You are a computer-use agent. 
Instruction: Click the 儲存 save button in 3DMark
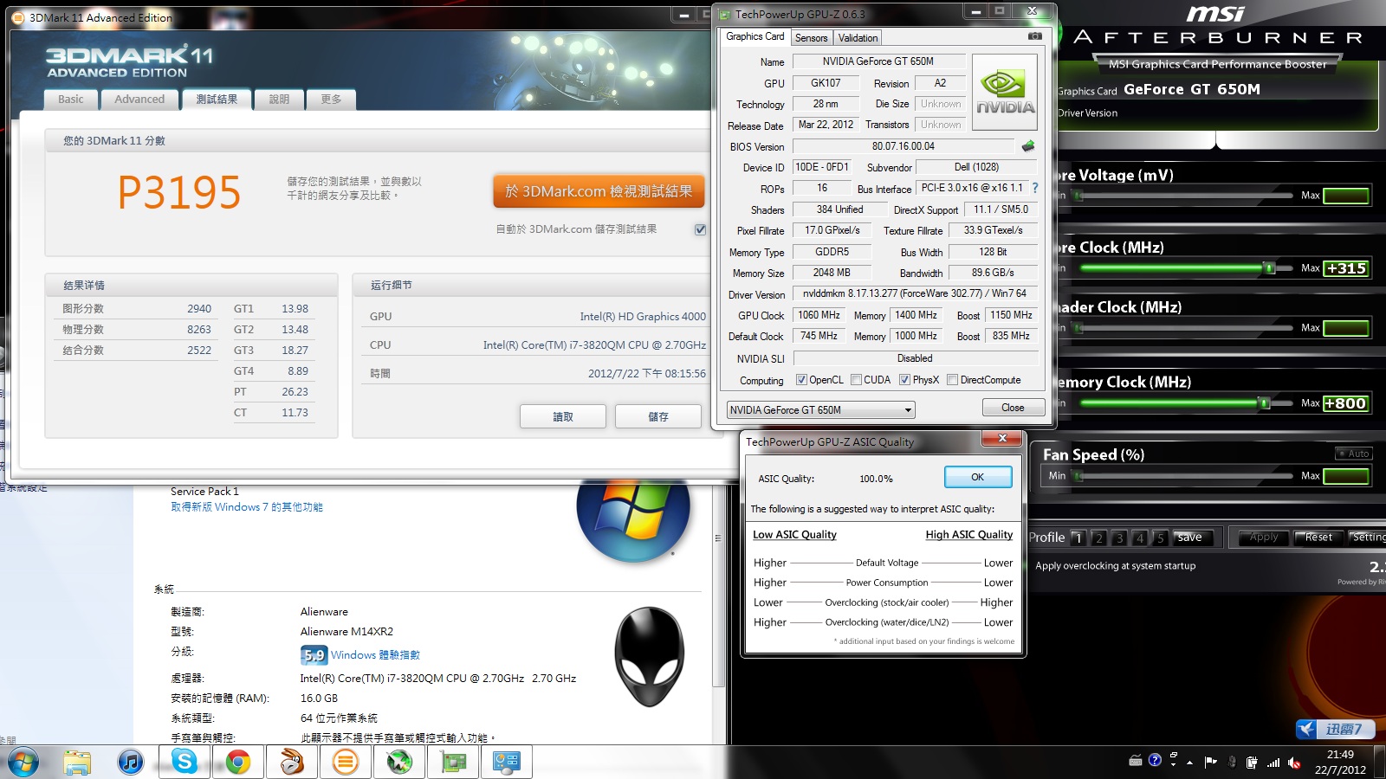coord(658,416)
